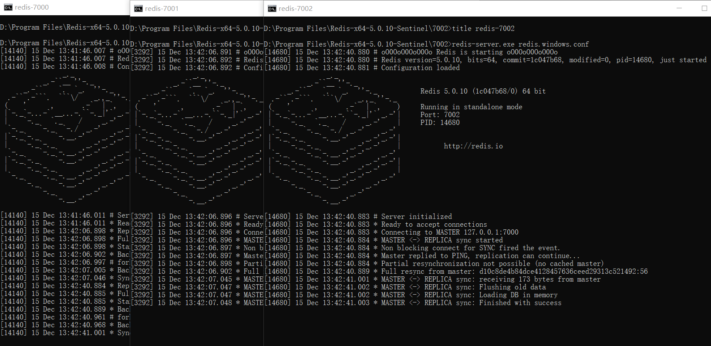This screenshot has width=711, height=346.
Task: Click the Redis ASCII logo in redis-7002
Action: pos(334,141)
